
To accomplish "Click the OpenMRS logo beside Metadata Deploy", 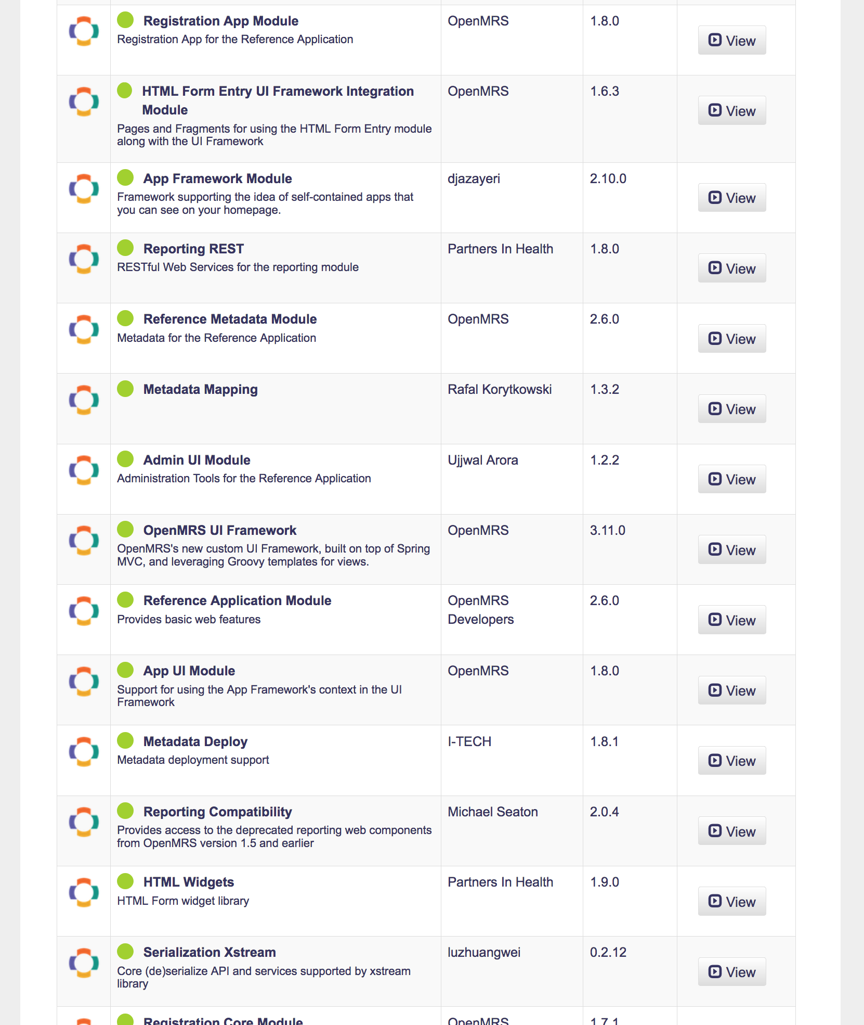I will (84, 752).
